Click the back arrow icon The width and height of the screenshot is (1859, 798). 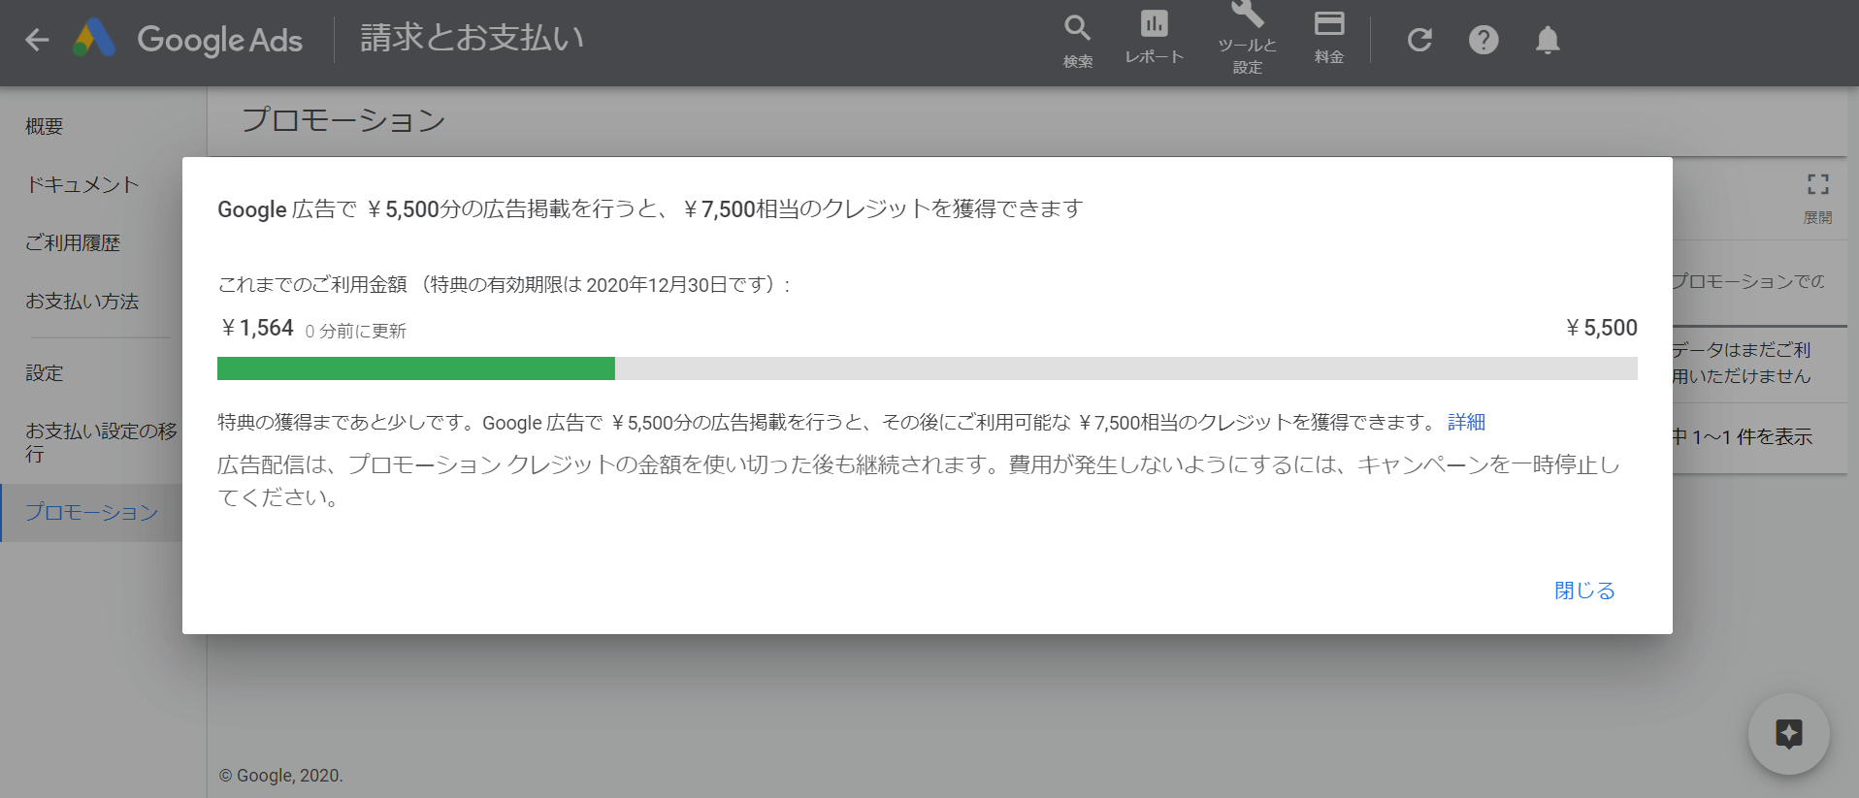pos(37,40)
